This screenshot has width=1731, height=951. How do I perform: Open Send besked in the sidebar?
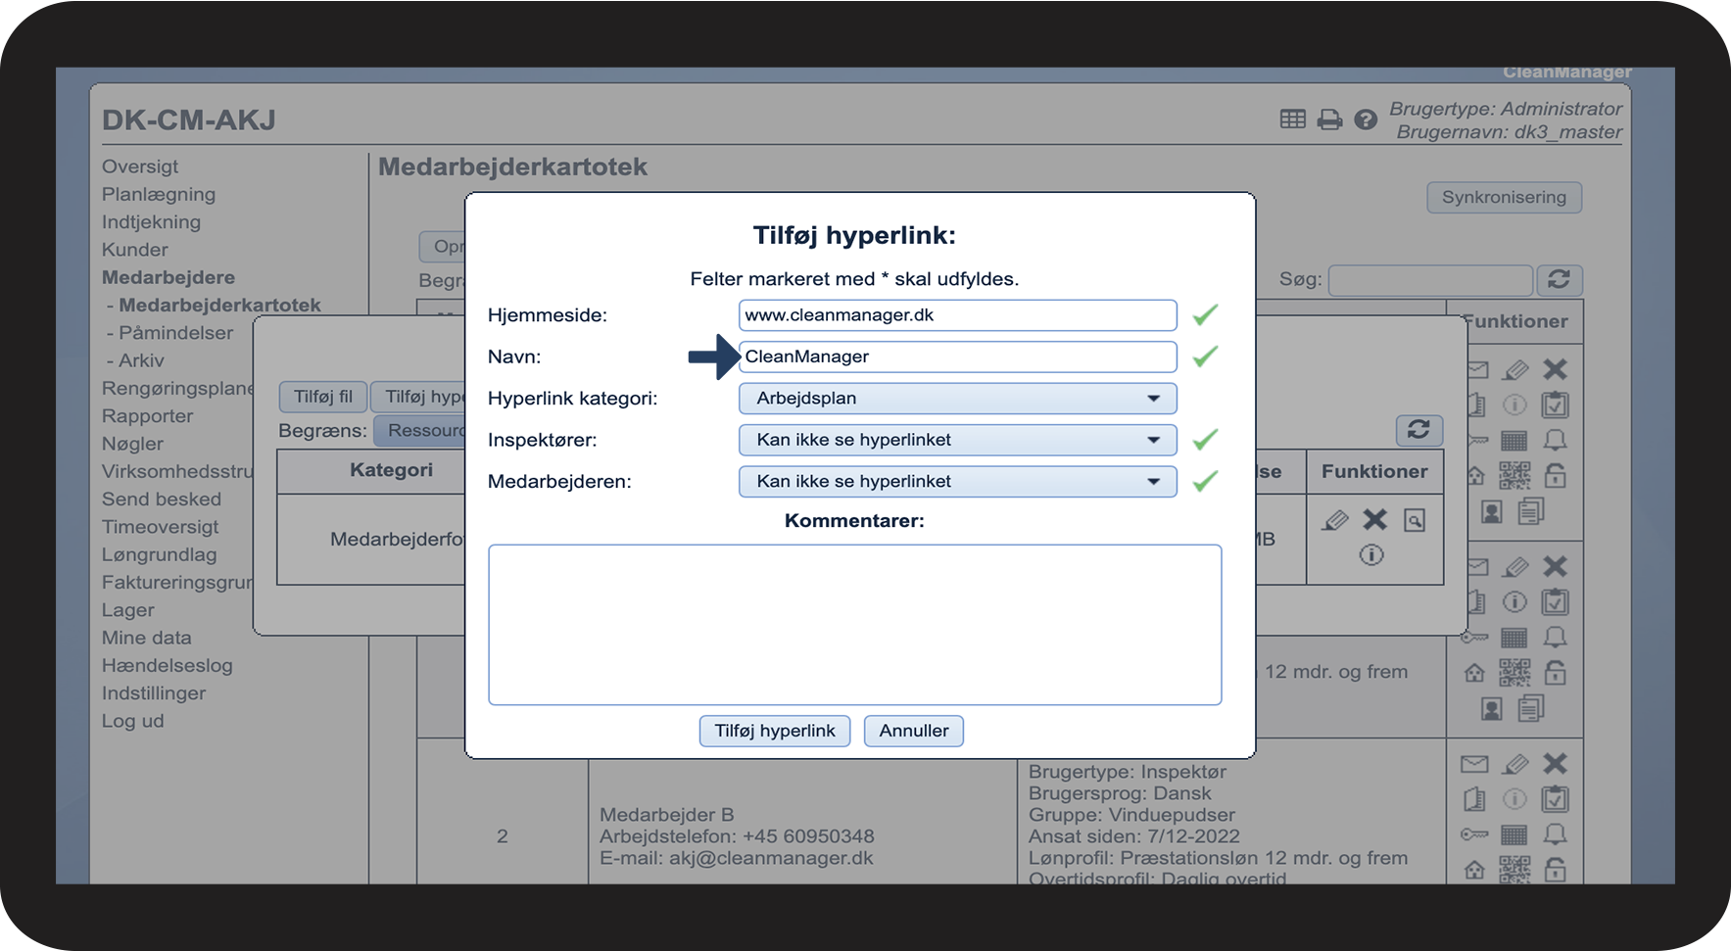(x=162, y=499)
